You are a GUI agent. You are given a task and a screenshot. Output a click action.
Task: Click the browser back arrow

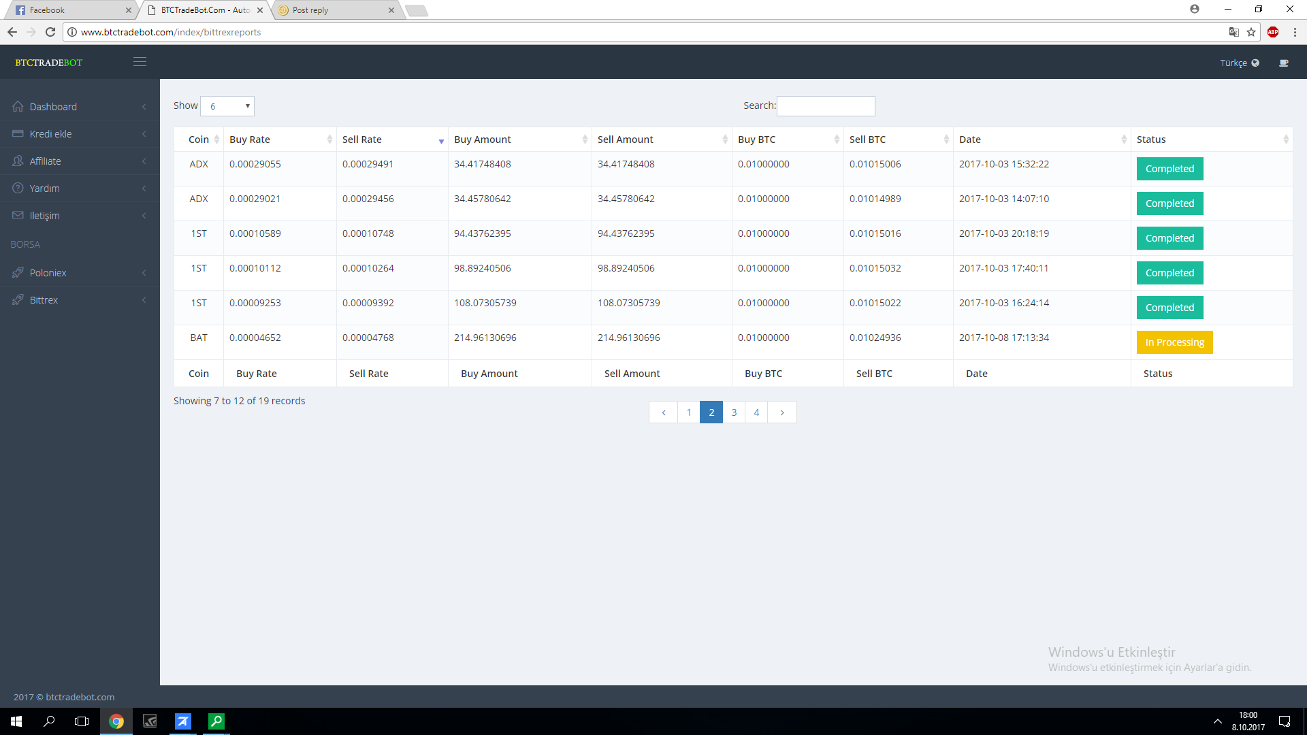click(12, 32)
